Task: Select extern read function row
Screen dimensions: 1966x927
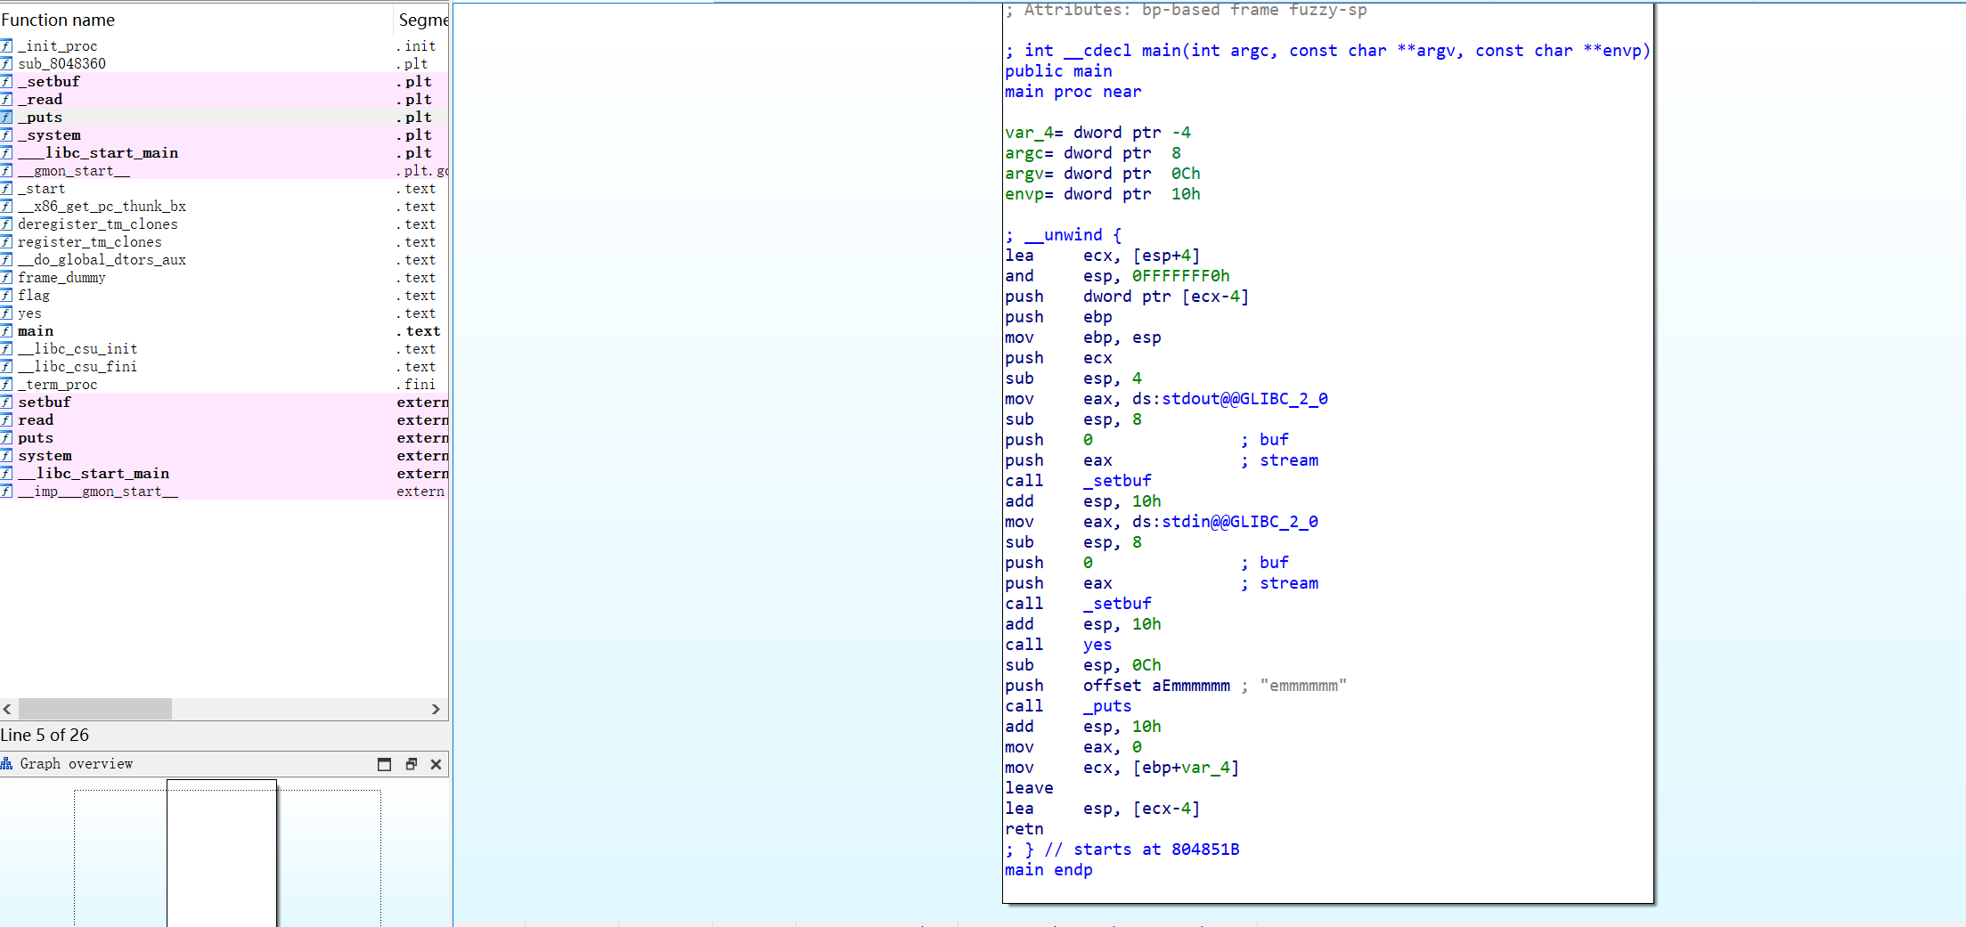Action: [x=224, y=419]
